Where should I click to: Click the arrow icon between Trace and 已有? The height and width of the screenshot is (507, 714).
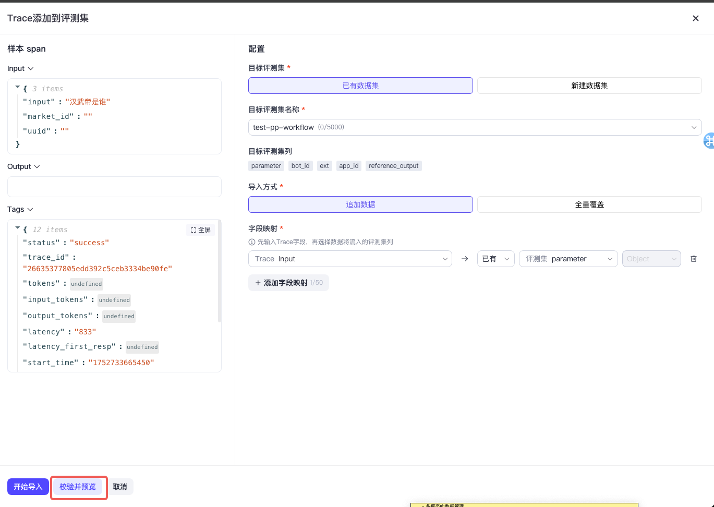465,259
